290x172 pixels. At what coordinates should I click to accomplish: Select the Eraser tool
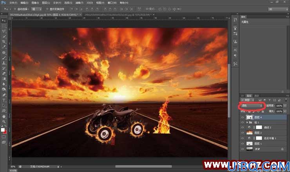(x=4, y=73)
